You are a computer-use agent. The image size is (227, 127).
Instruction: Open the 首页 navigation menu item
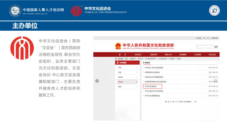pos(122,55)
